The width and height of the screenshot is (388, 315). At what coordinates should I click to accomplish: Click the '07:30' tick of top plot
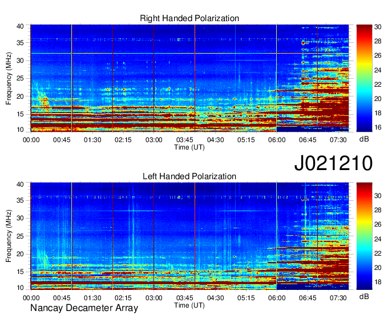click(338, 140)
